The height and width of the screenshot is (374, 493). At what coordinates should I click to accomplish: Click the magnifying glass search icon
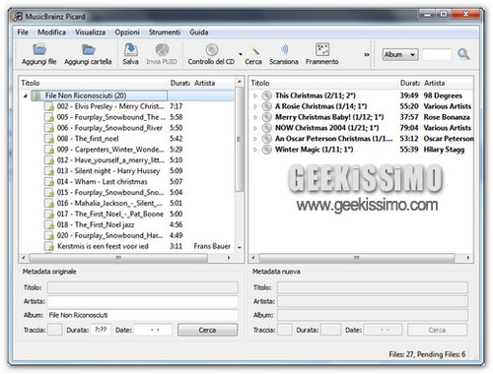(x=463, y=54)
